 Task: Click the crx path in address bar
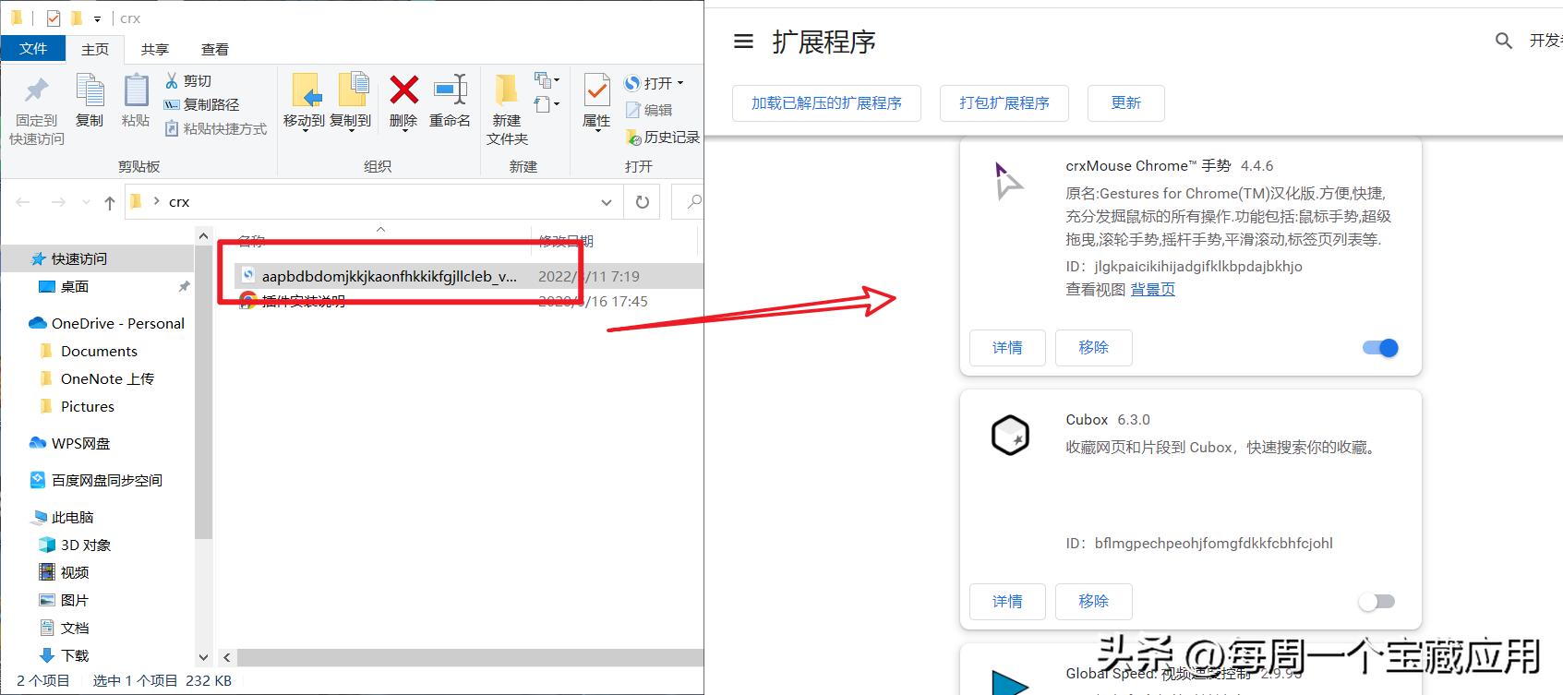(179, 202)
